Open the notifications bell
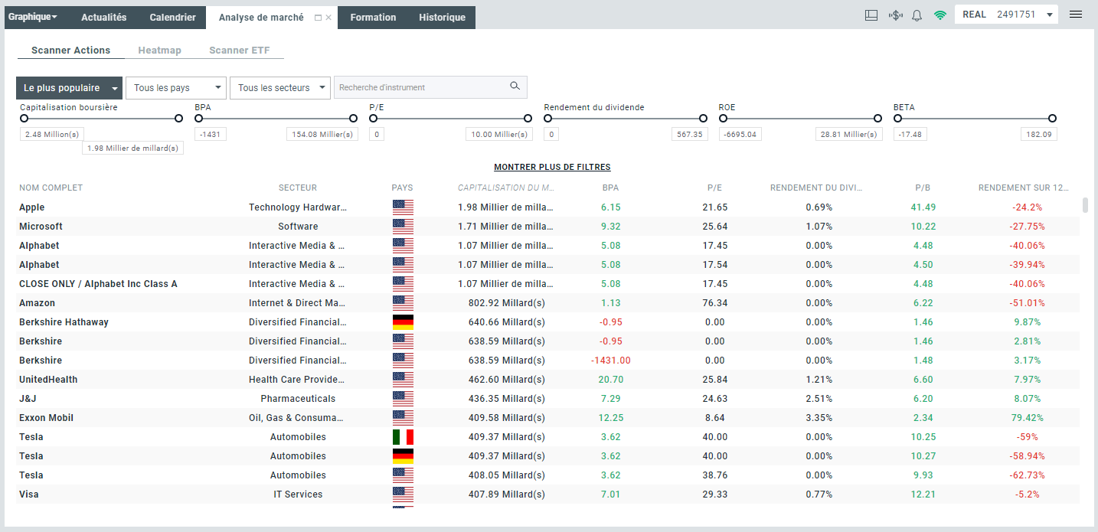The width and height of the screenshot is (1098, 532). click(x=917, y=15)
